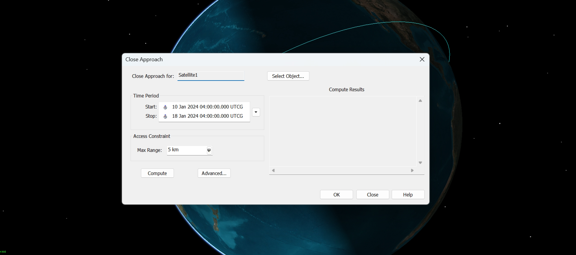Open Help for Close Approach
The height and width of the screenshot is (255, 576).
click(408, 195)
